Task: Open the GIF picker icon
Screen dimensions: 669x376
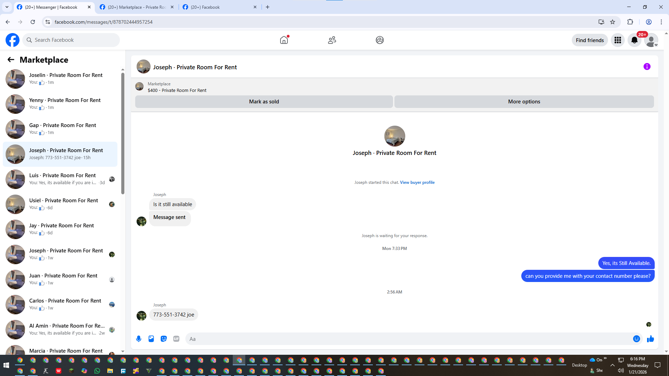Action: (176, 339)
